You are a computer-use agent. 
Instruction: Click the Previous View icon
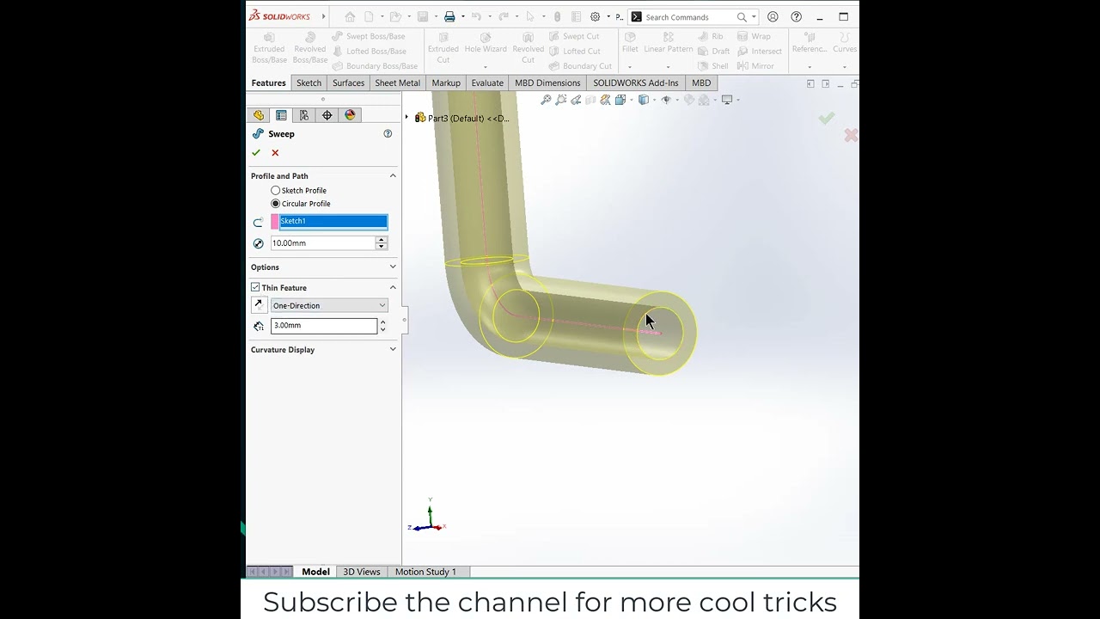[576, 100]
